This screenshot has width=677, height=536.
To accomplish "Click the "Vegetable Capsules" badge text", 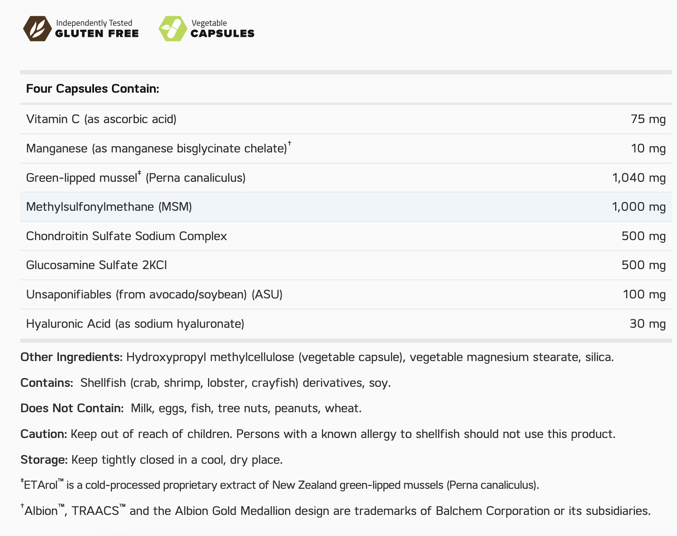I will [x=222, y=29].
